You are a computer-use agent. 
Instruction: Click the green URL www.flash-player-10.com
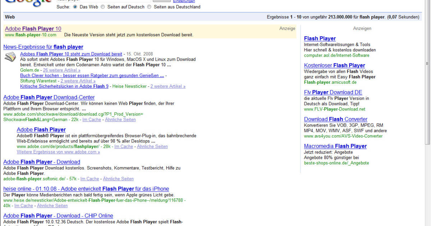coord(31,35)
